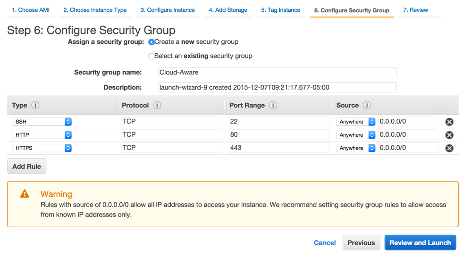Expand the Anywhere source dropdown for SSH
The width and height of the screenshot is (463, 257).
[356, 122]
